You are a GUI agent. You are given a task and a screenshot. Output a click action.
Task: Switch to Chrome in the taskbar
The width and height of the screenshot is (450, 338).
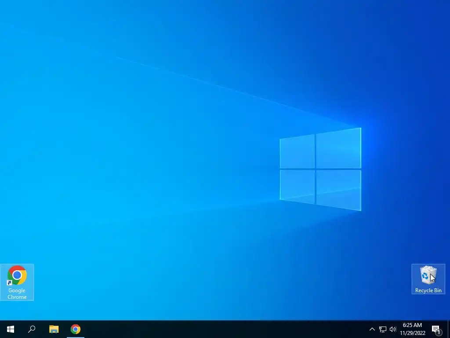[76, 329]
